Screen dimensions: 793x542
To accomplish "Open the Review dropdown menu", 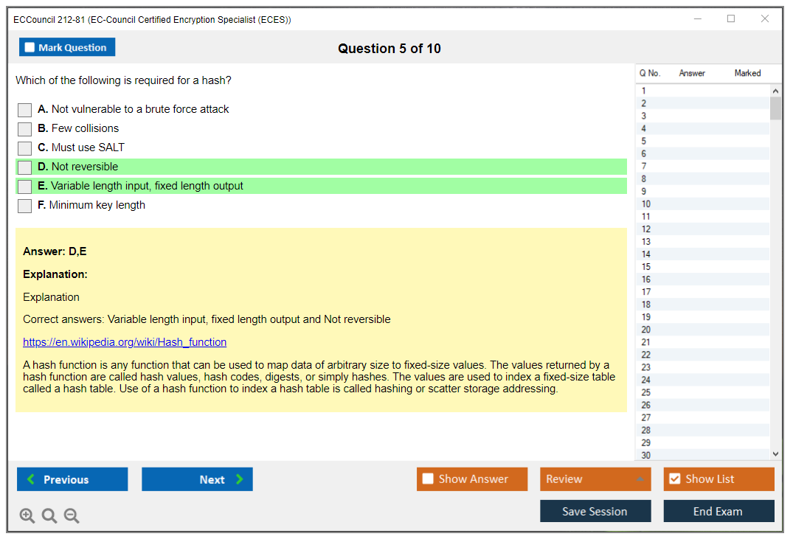I will [595, 479].
